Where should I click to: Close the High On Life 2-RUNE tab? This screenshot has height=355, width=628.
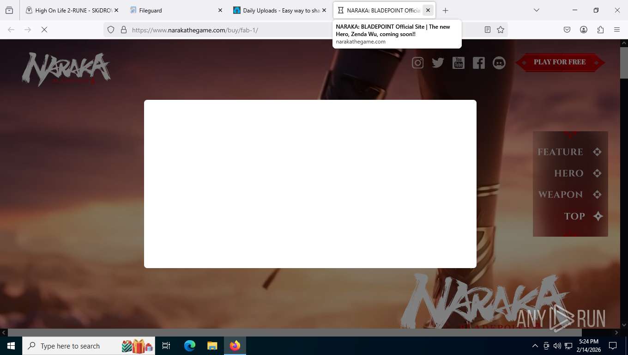point(116,10)
